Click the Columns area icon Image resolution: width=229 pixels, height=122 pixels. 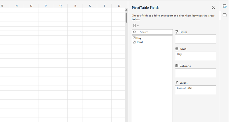(x=177, y=66)
